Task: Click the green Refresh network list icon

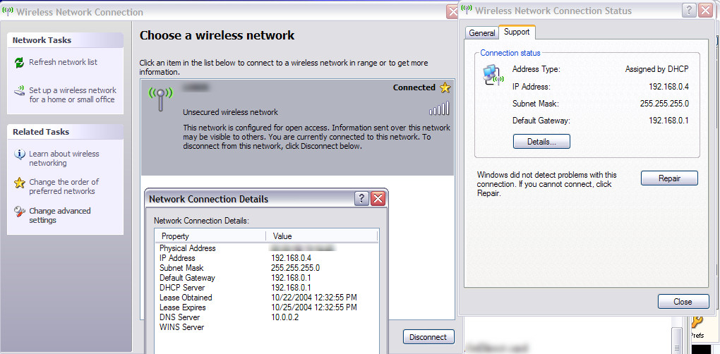Action: tap(19, 63)
